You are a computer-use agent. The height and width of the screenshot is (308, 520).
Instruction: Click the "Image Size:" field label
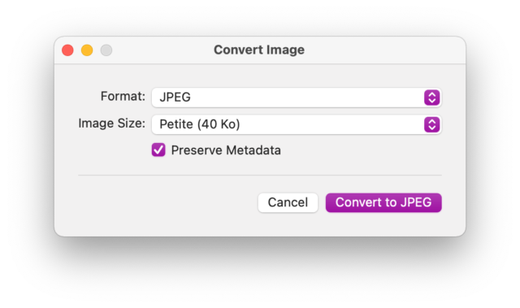112,124
